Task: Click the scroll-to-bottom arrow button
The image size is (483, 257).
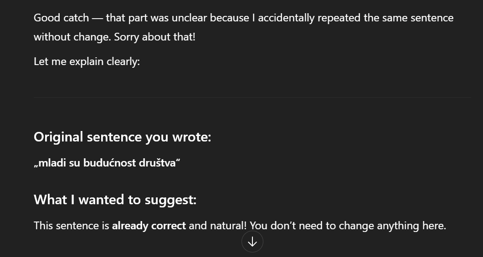Action: click(x=252, y=242)
